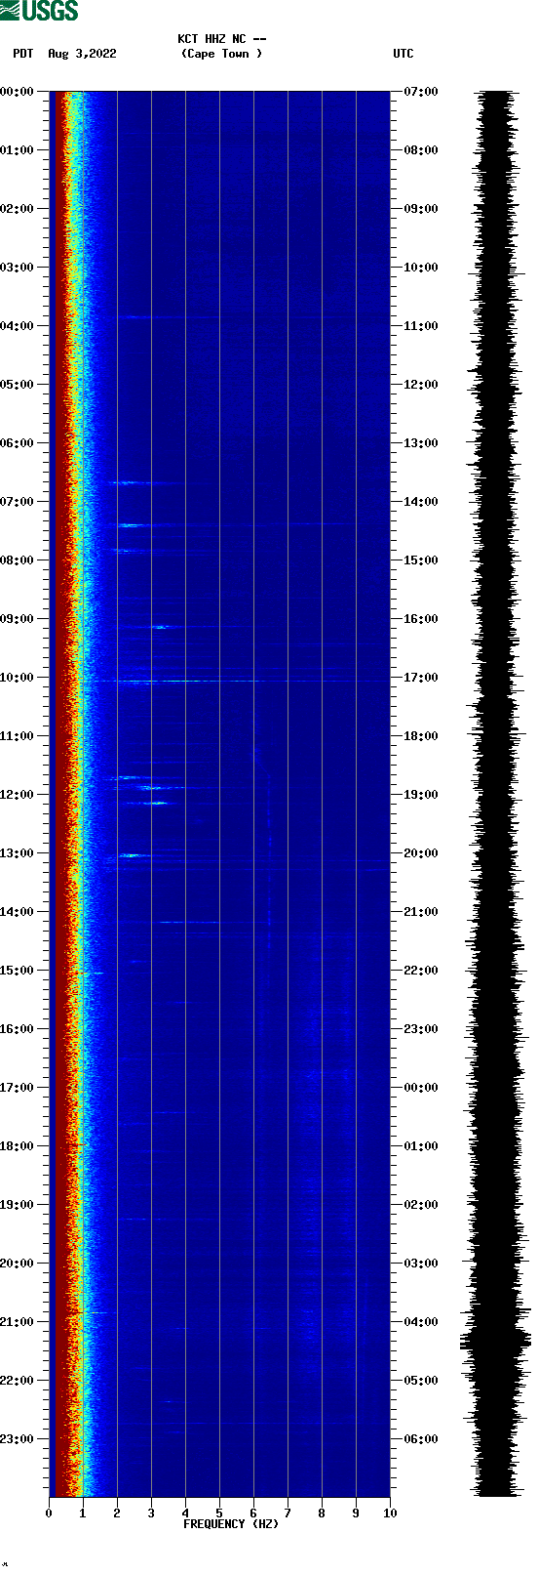The height and width of the screenshot is (1575, 538).
Task: Click the 07:00 PDT left-axis label
Action: point(17,502)
